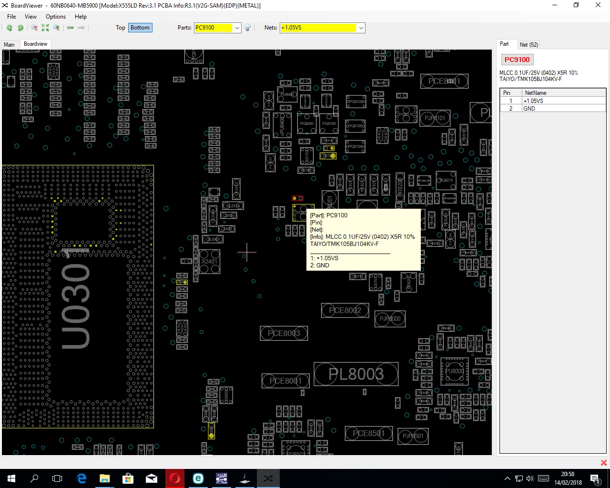Viewport: 610px width, 488px height.
Task: Click the PL8003 component on the board
Action: tap(356, 374)
